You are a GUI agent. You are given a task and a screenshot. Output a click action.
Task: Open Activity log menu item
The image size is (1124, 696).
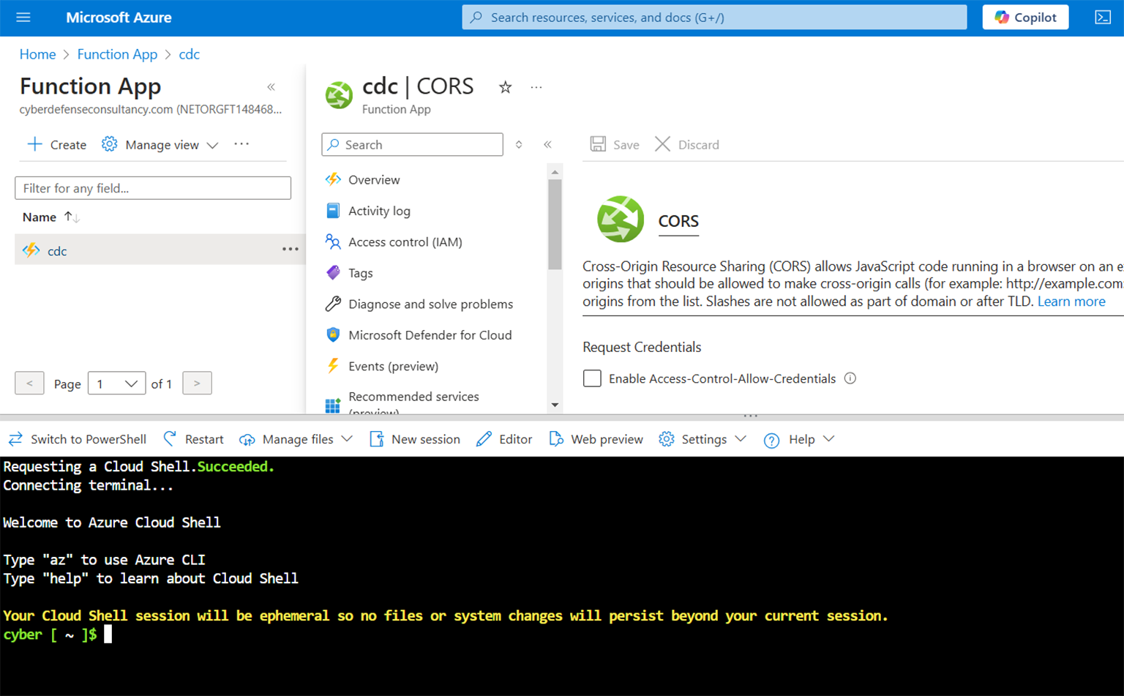378,211
